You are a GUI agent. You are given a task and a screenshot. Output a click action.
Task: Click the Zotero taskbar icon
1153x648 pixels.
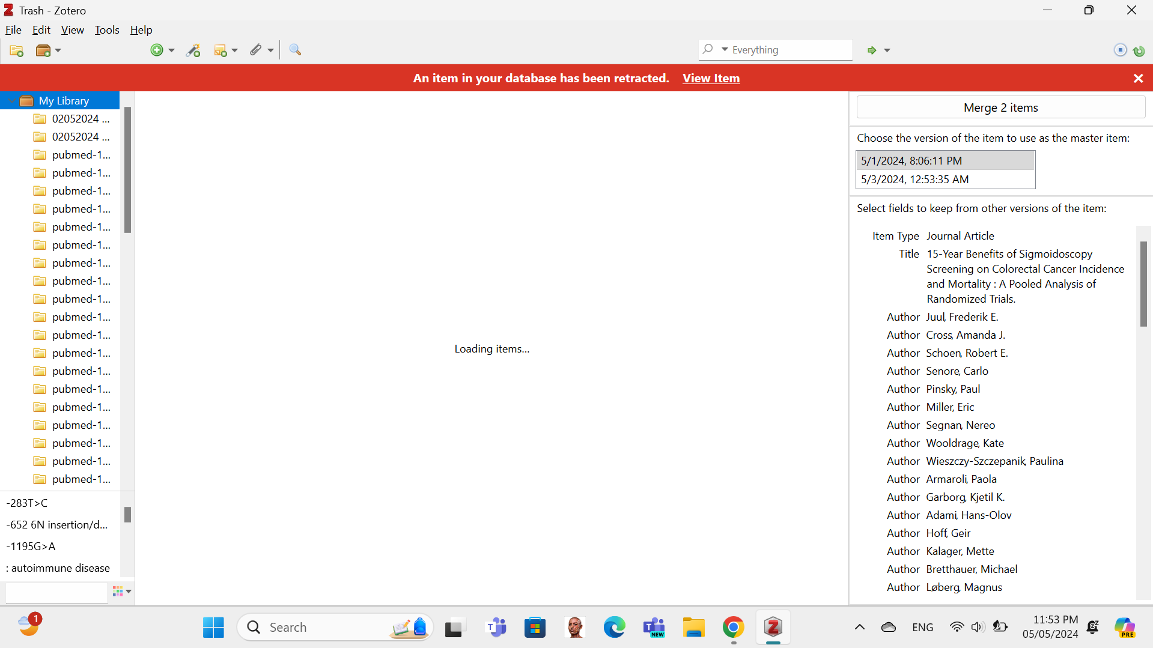773,628
